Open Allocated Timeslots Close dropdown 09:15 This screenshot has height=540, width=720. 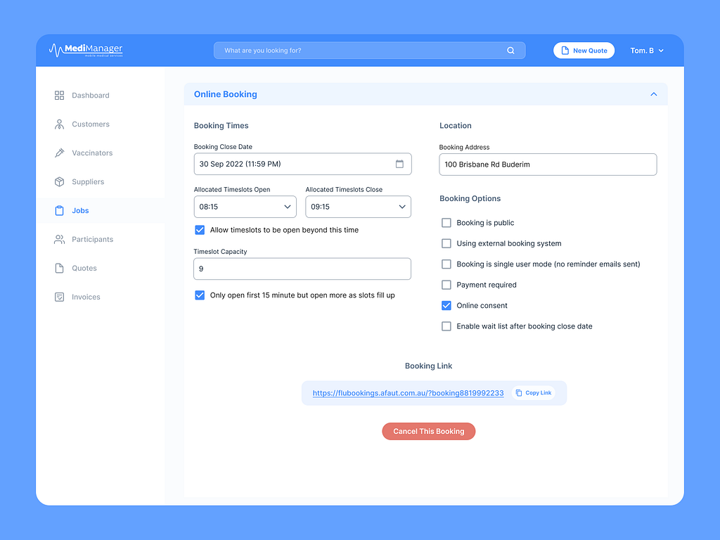[358, 207]
